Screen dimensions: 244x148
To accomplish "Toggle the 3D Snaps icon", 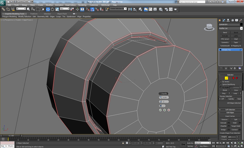I will (x=88, y=9).
